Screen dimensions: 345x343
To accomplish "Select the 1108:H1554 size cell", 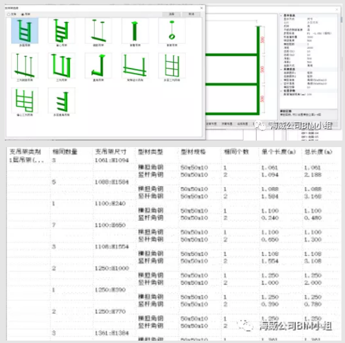I will (111, 247).
